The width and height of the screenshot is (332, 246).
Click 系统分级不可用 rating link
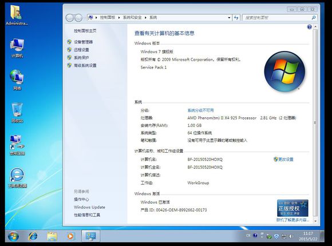(x=200, y=110)
